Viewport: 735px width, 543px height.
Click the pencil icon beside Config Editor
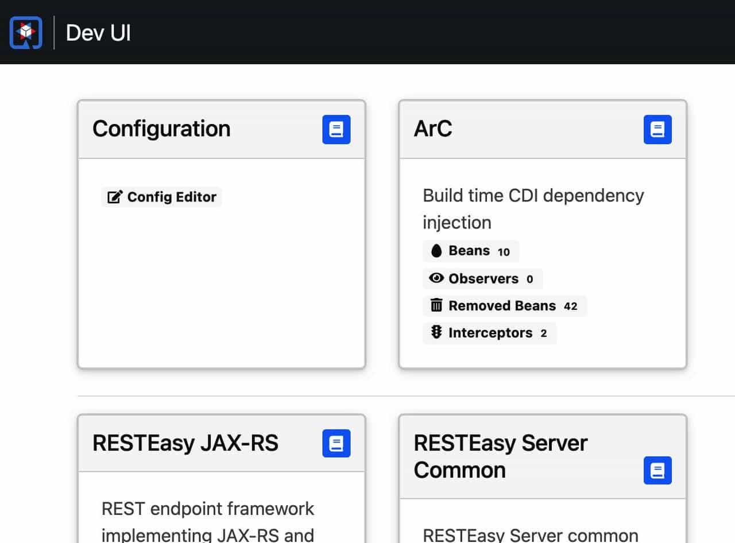pos(115,197)
